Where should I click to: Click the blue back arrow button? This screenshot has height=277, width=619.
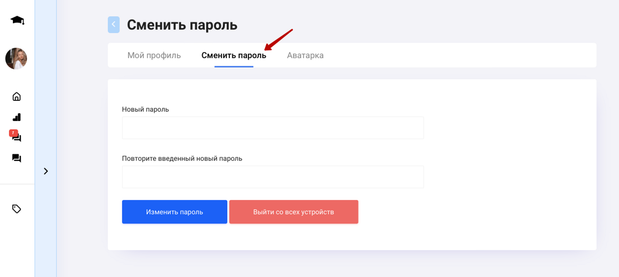click(x=114, y=25)
